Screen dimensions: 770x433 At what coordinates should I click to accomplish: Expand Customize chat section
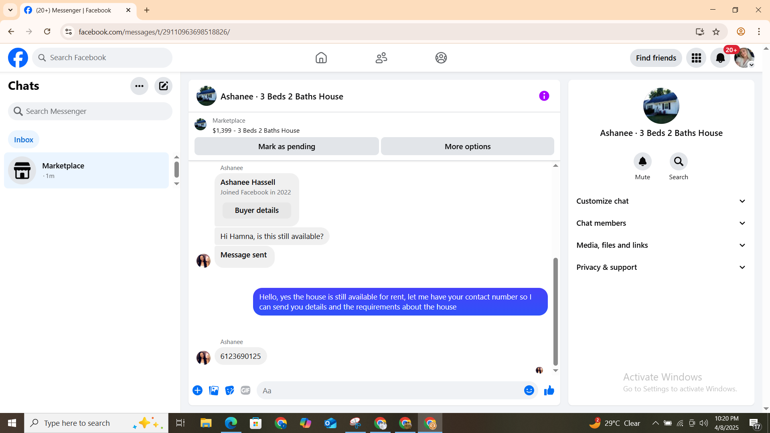tap(661, 201)
